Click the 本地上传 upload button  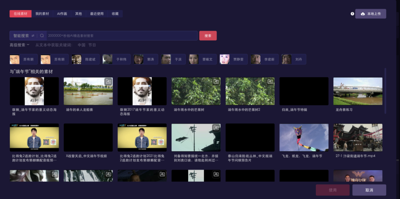point(371,14)
